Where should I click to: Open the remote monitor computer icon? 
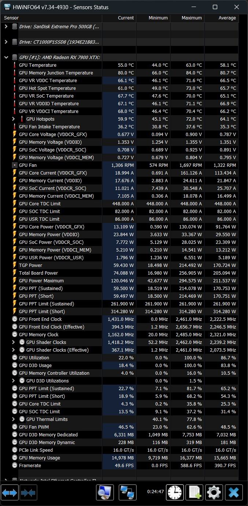tap(105, 492)
